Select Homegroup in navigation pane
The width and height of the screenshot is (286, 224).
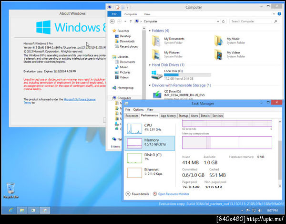[x=125, y=88]
